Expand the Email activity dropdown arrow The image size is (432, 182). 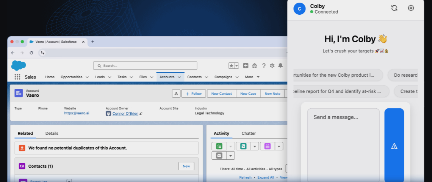tap(230, 156)
